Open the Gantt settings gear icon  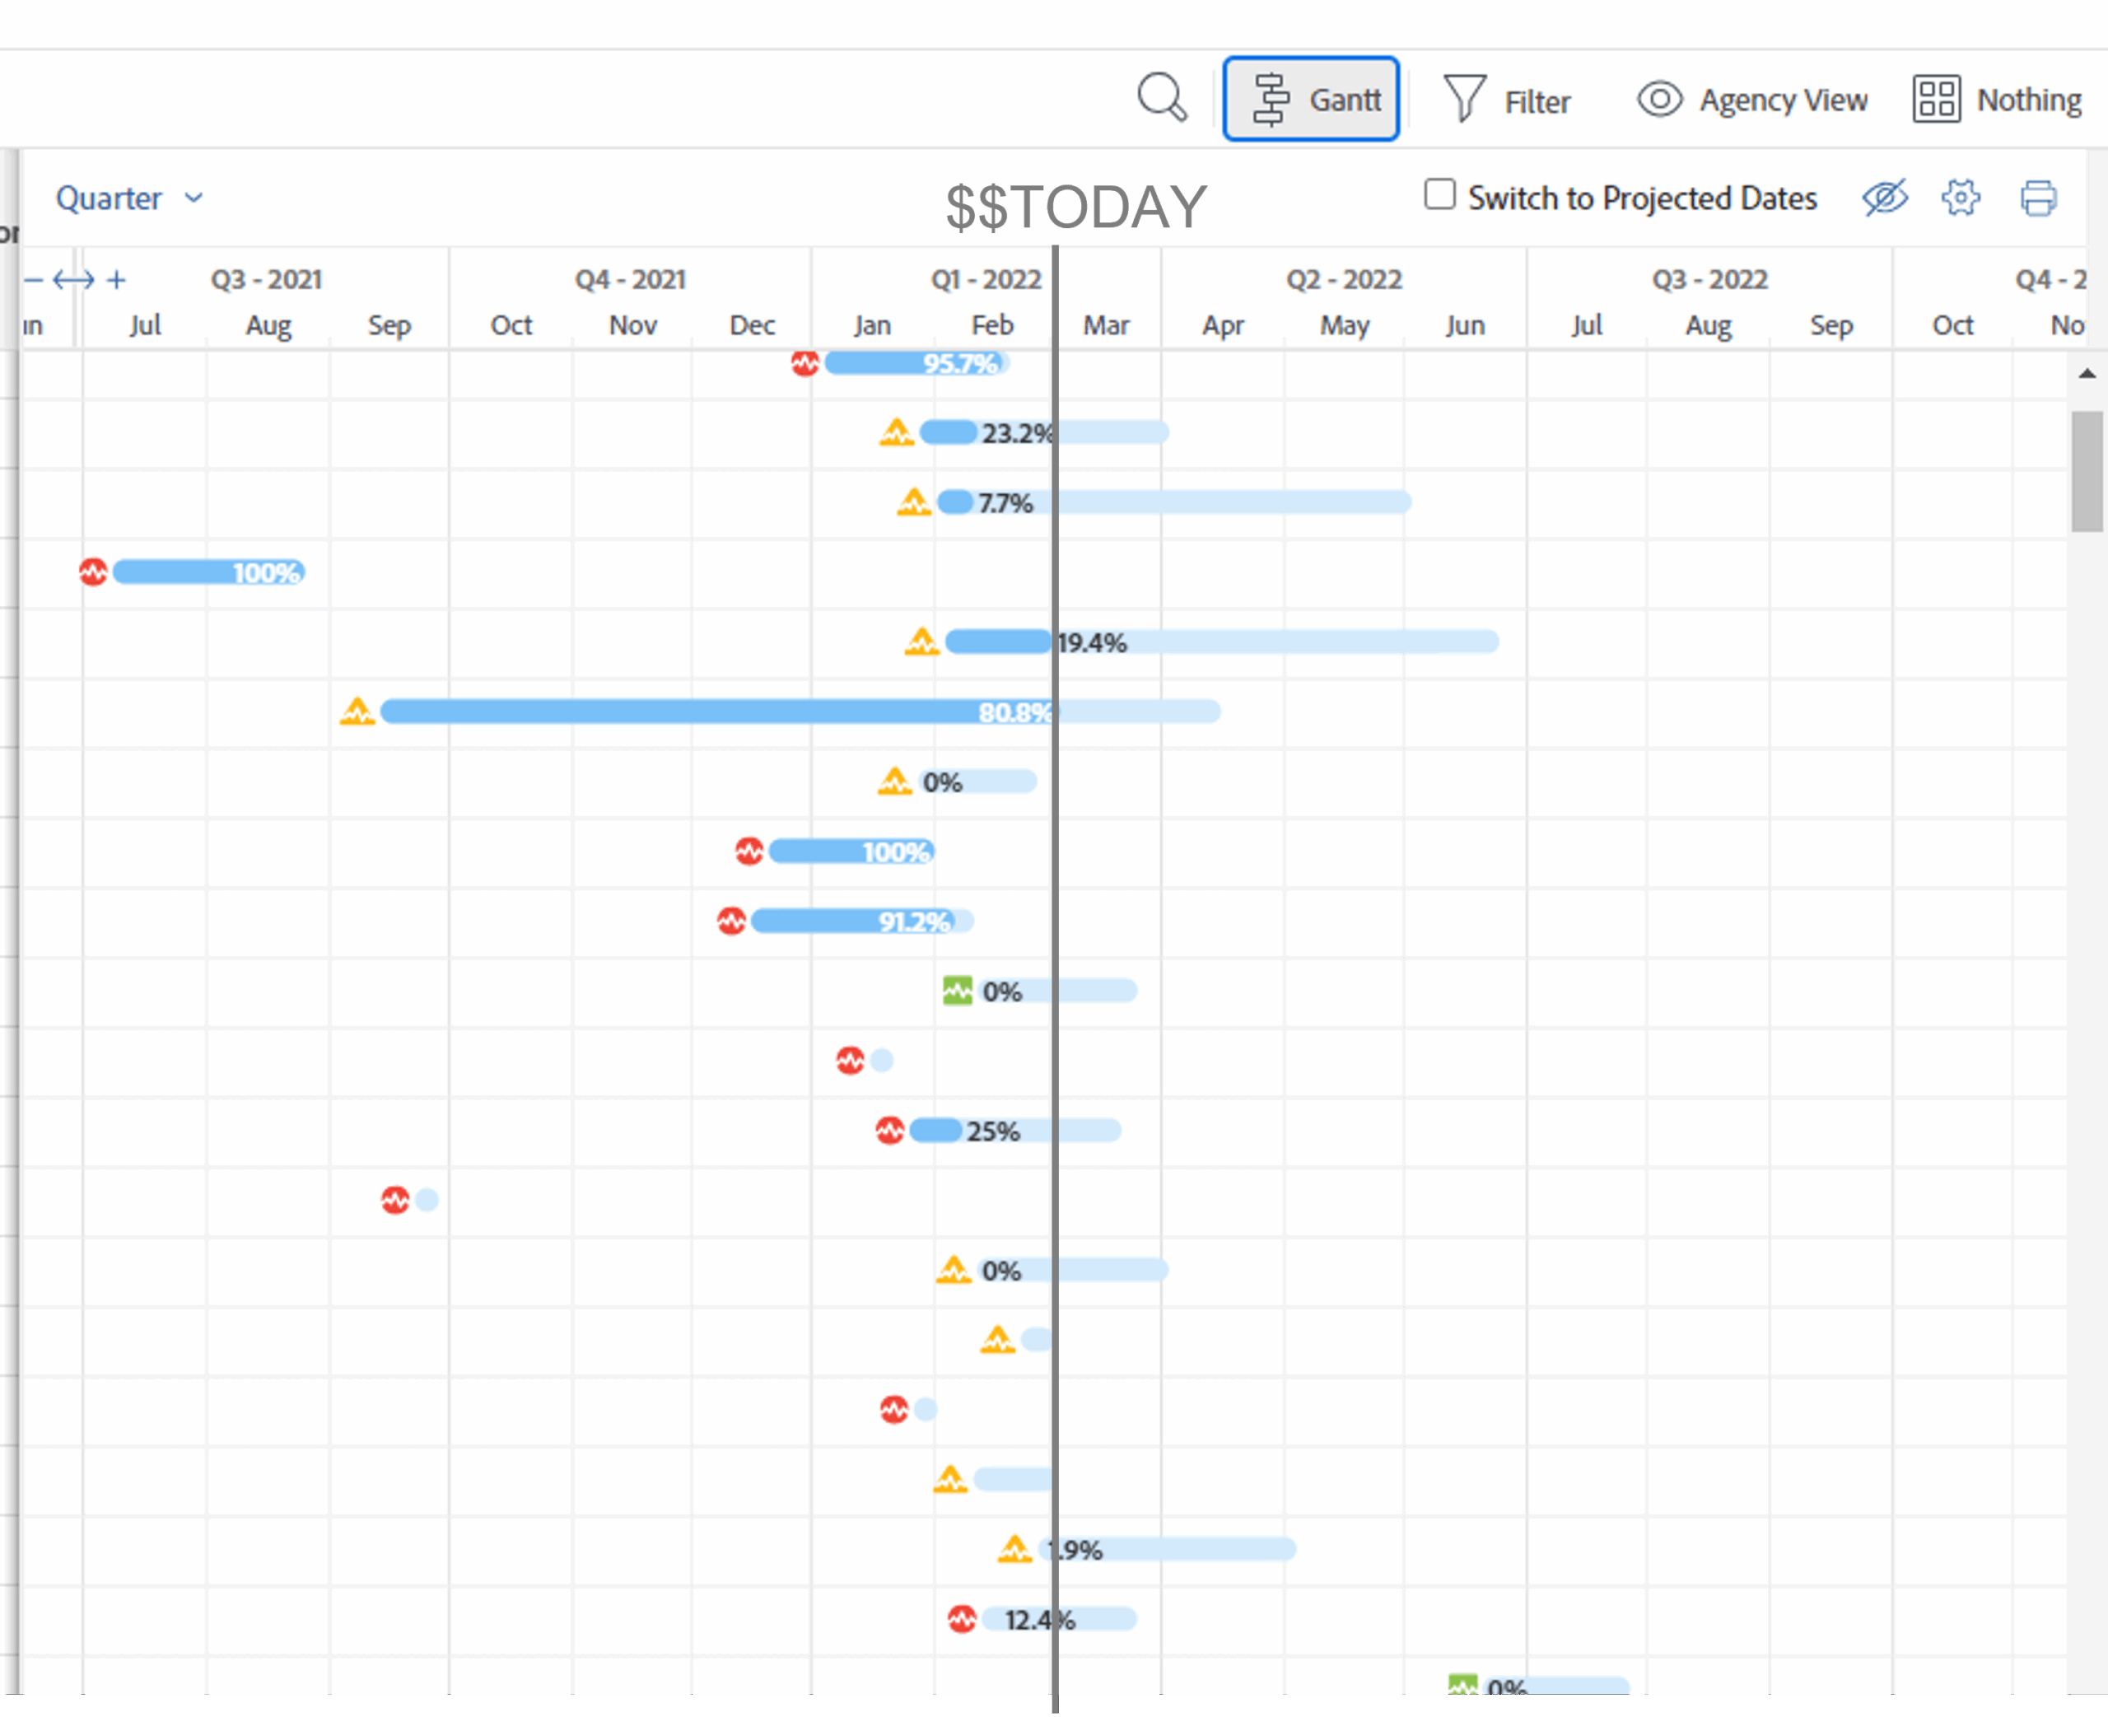[1961, 198]
